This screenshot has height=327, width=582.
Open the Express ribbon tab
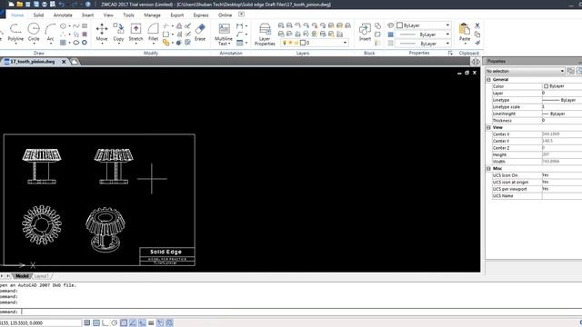[x=201, y=15]
